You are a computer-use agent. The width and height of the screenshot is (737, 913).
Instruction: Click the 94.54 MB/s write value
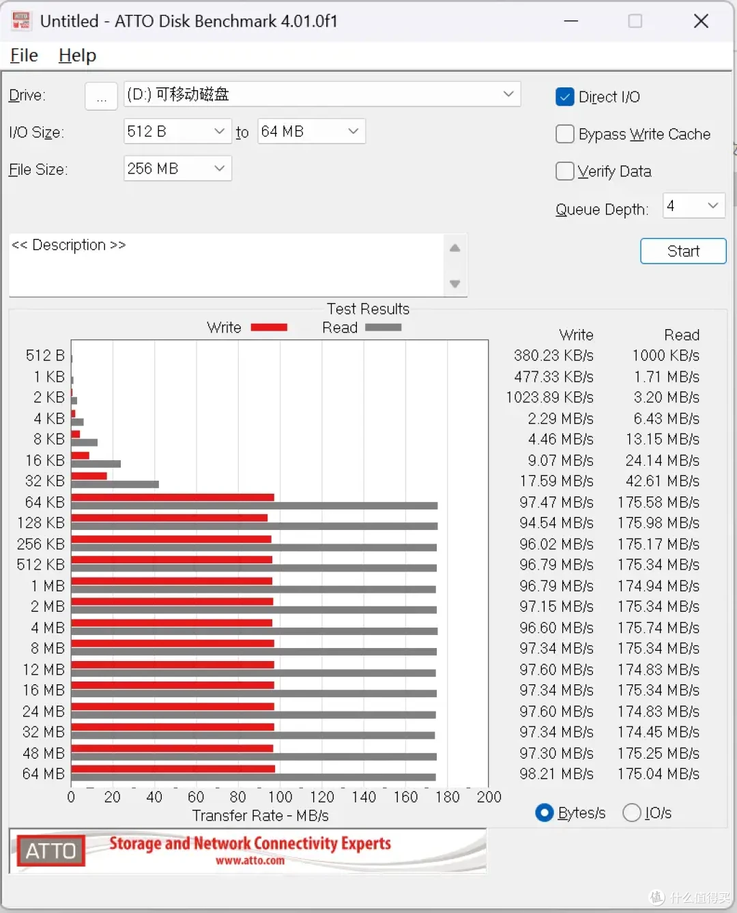tap(556, 523)
